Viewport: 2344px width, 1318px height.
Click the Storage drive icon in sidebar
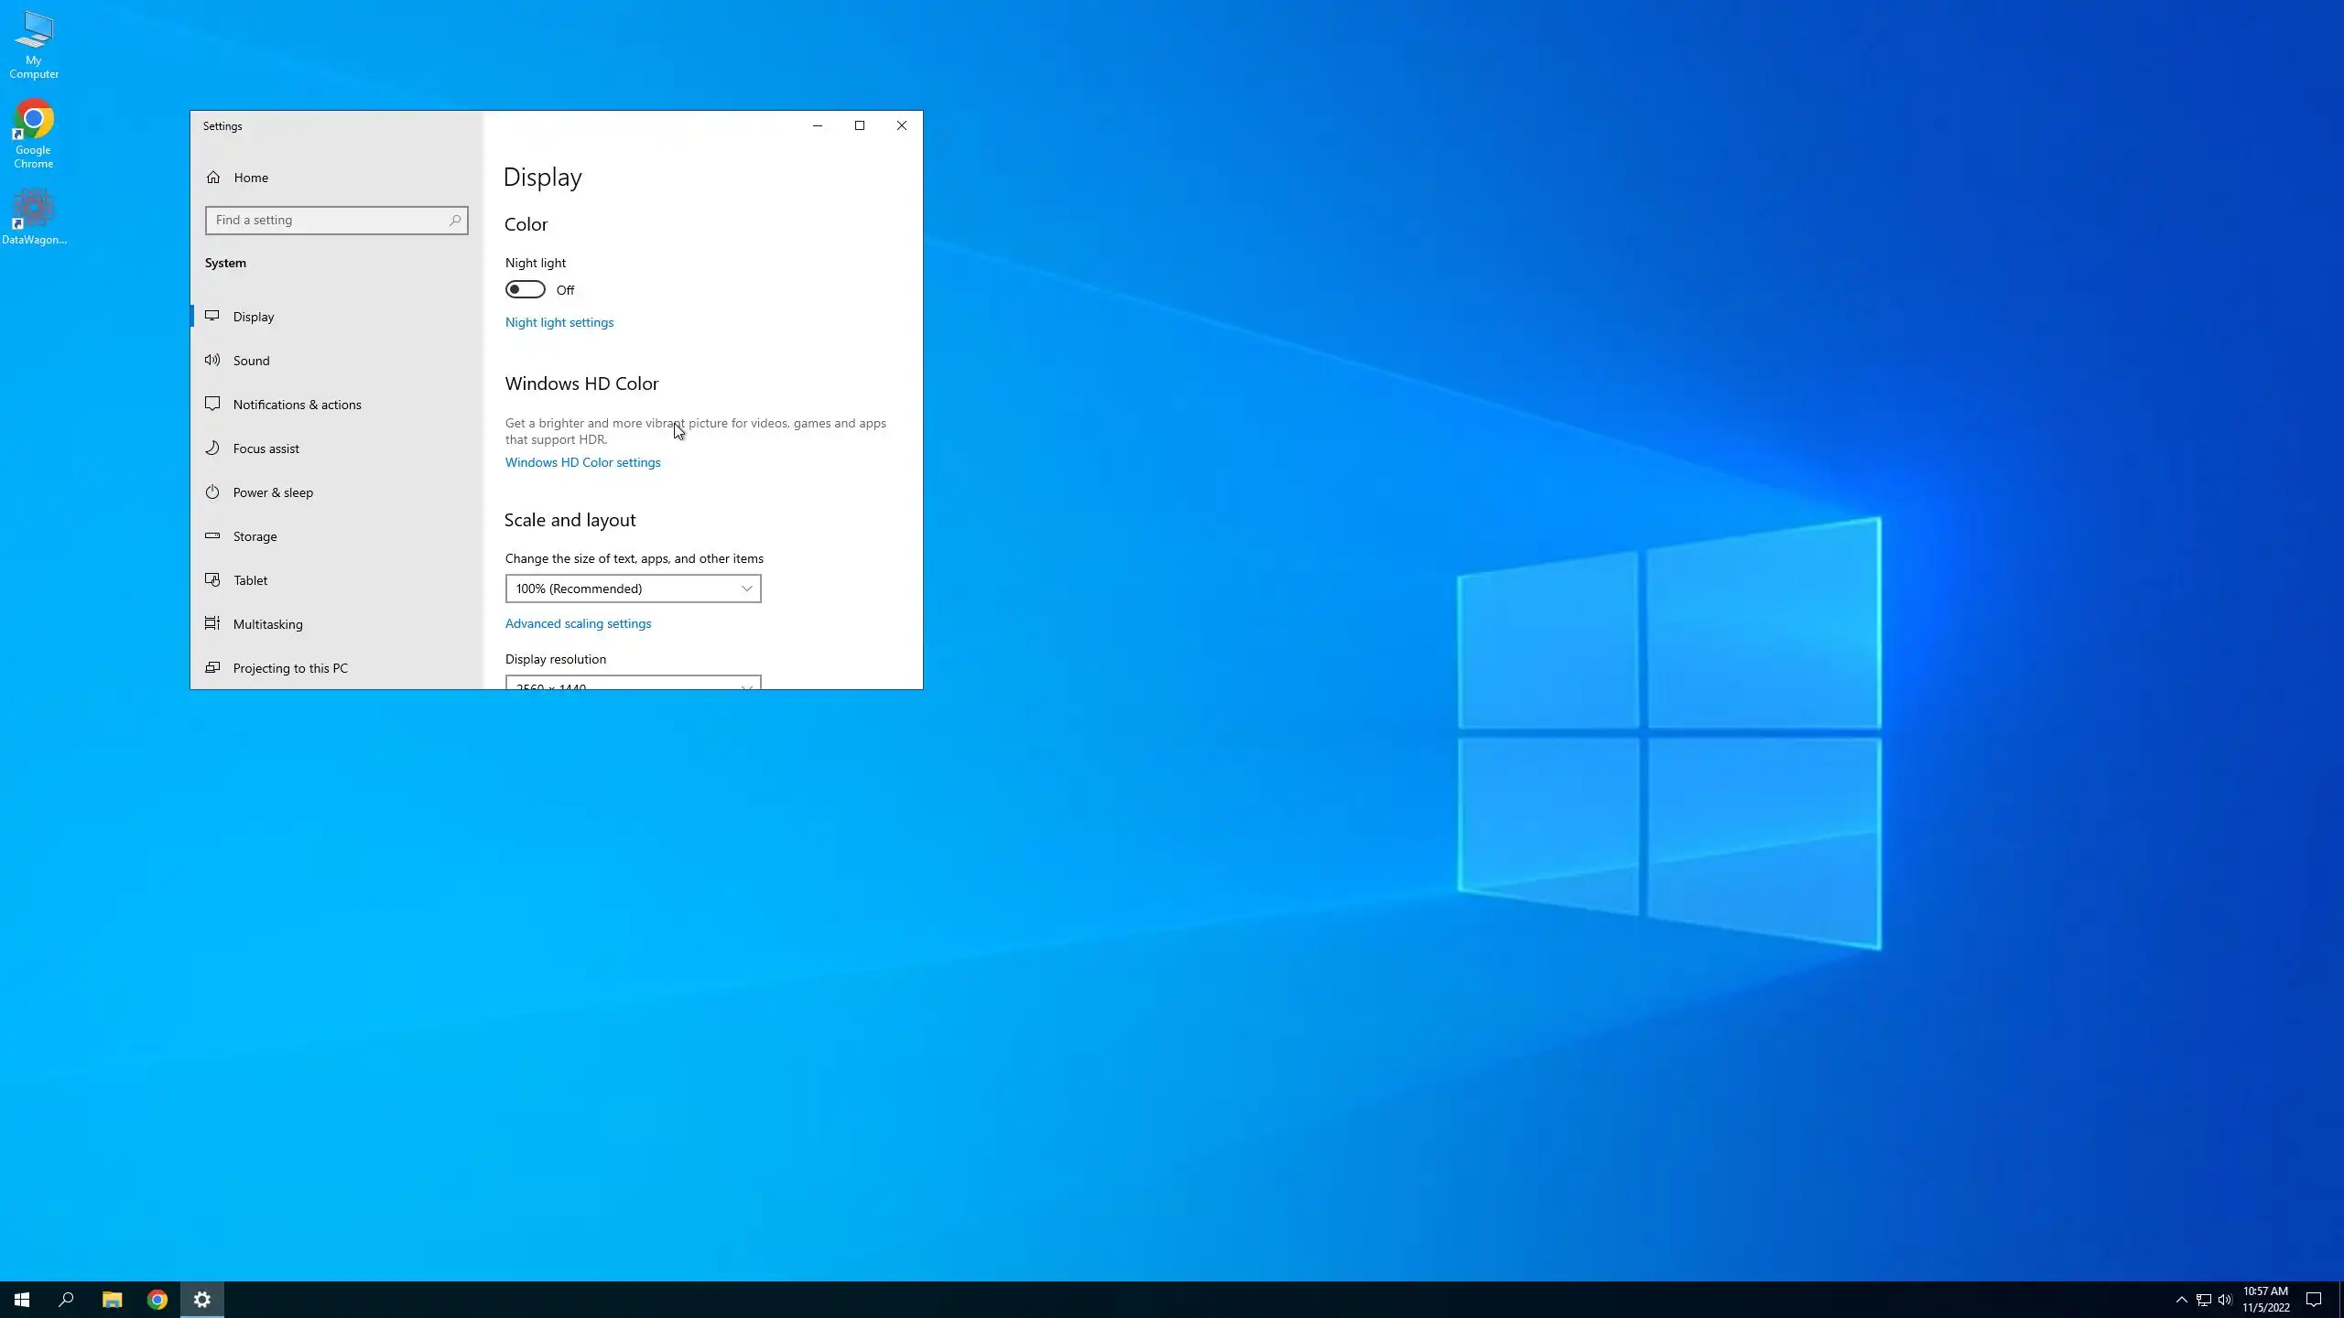[212, 535]
